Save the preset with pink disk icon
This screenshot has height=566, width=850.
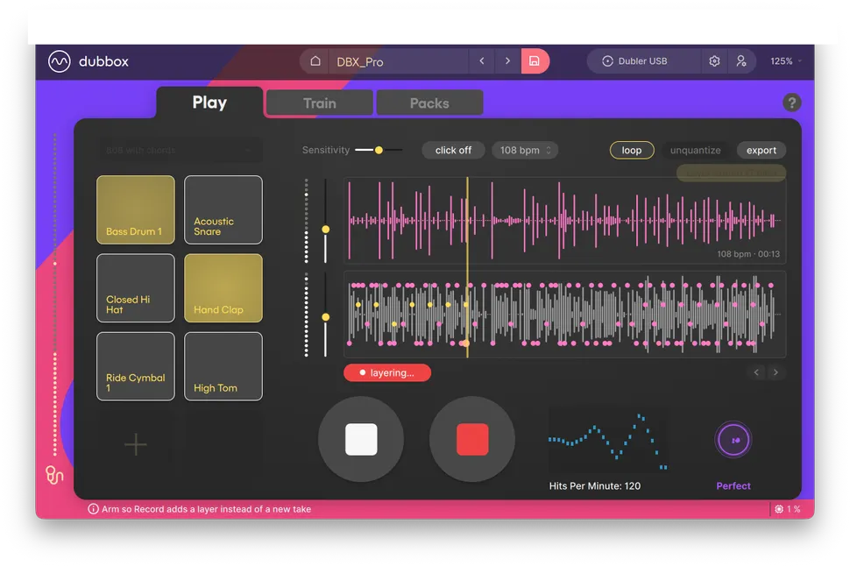pyautogui.click(x=535, y=61)
